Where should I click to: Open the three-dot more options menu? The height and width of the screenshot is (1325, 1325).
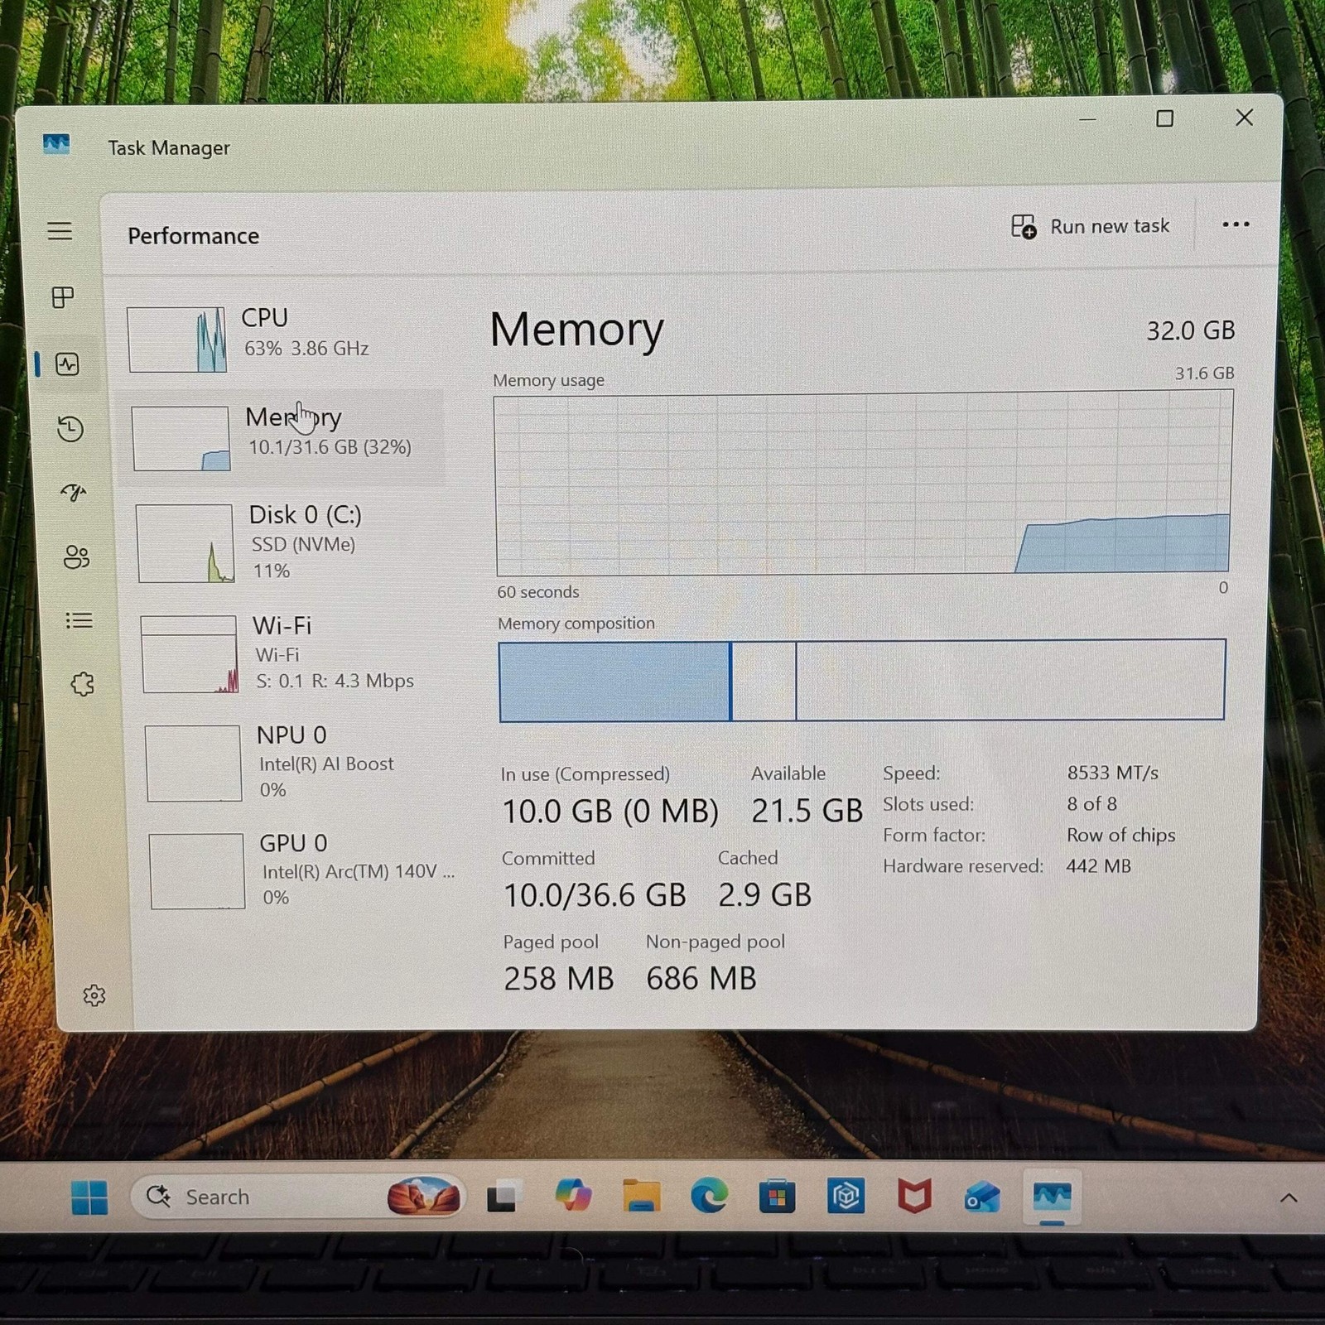[x=1236, y=224]
